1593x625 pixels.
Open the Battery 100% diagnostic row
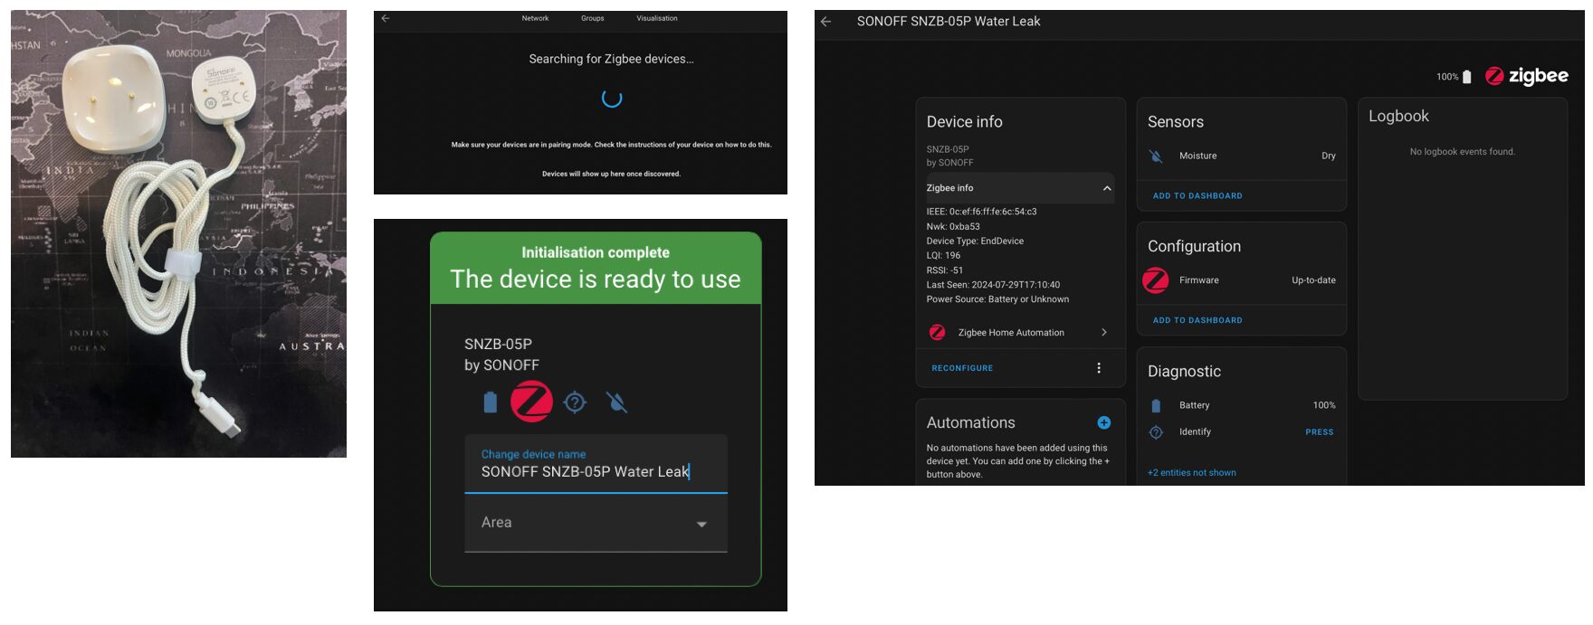click(x=1242, y=405)
